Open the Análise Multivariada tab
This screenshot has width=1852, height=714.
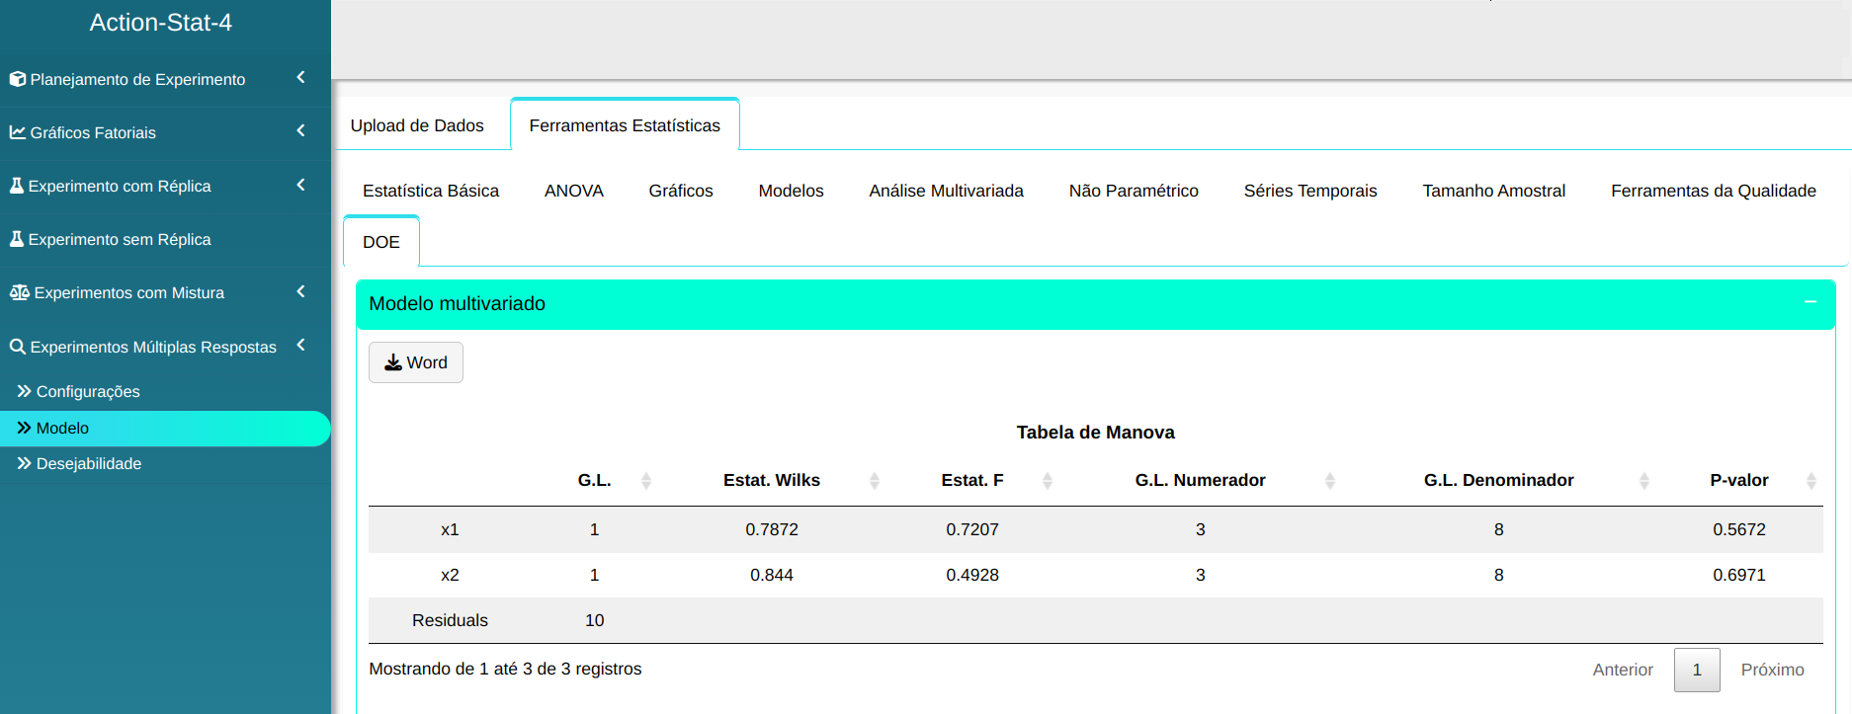(x=946, y=191)
